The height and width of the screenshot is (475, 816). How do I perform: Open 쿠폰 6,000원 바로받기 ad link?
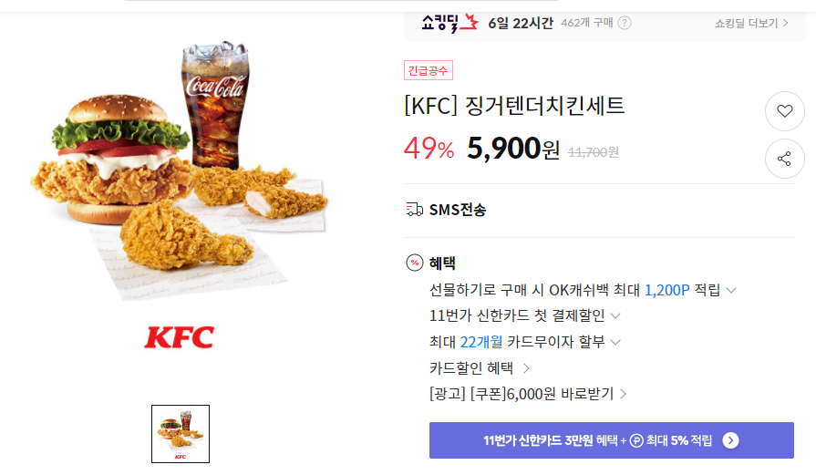pyautogui.click(x=528, y=394)
